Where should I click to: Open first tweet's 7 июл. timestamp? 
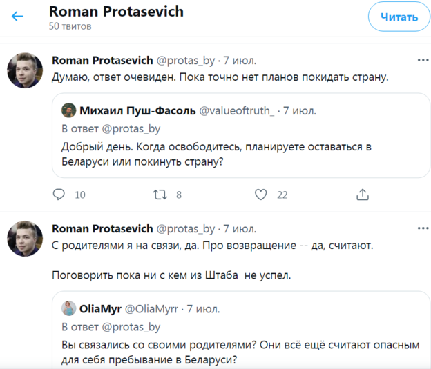click(239, 60)
